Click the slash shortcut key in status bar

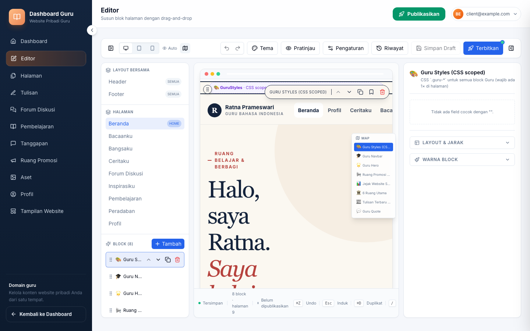click(392, 303)
